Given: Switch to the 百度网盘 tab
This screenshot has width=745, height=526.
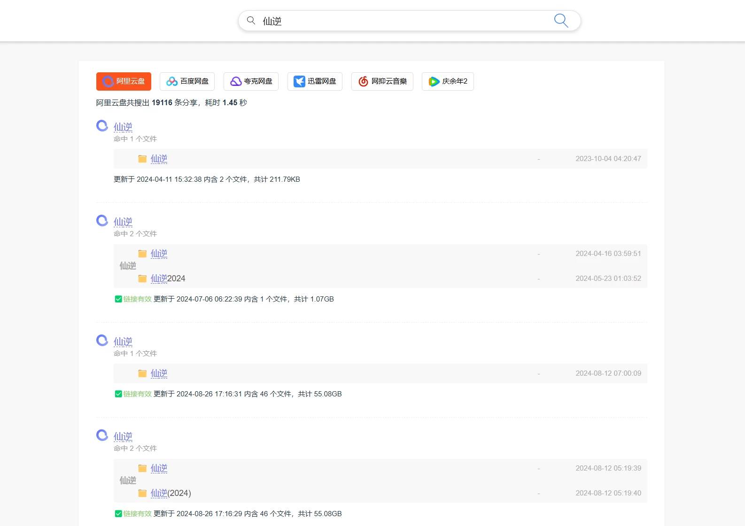Looking at the screenshot, I should (187, 81).
